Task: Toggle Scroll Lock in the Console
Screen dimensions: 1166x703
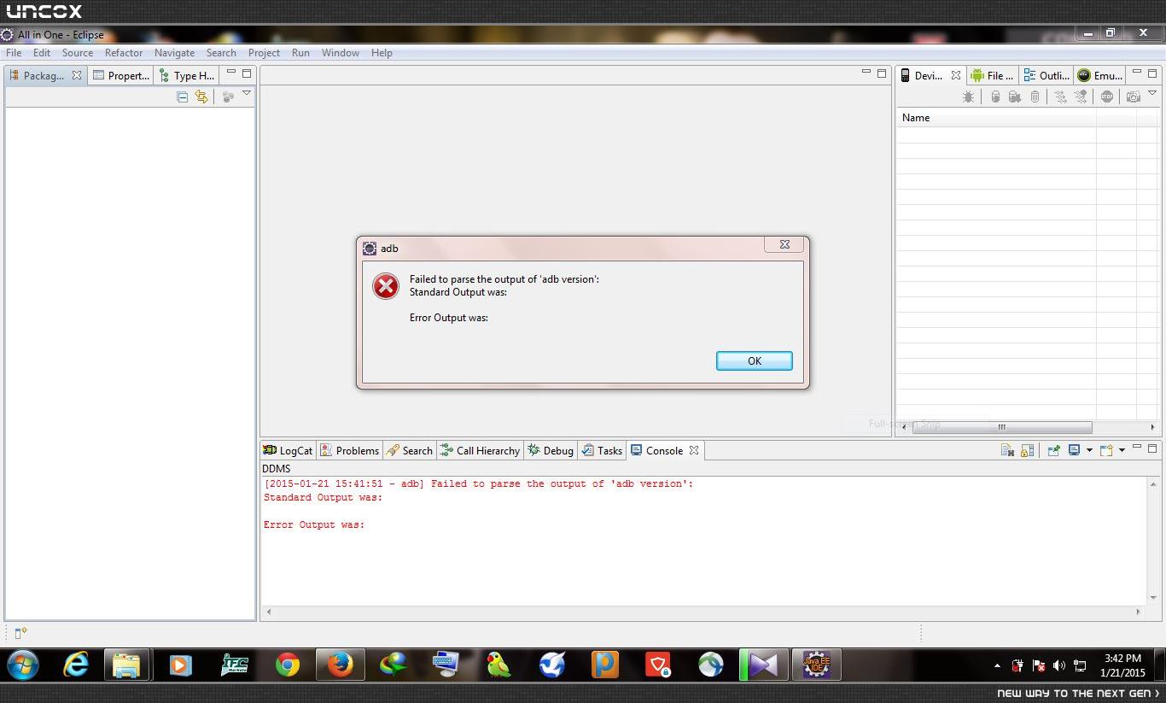Action: 1028,450
